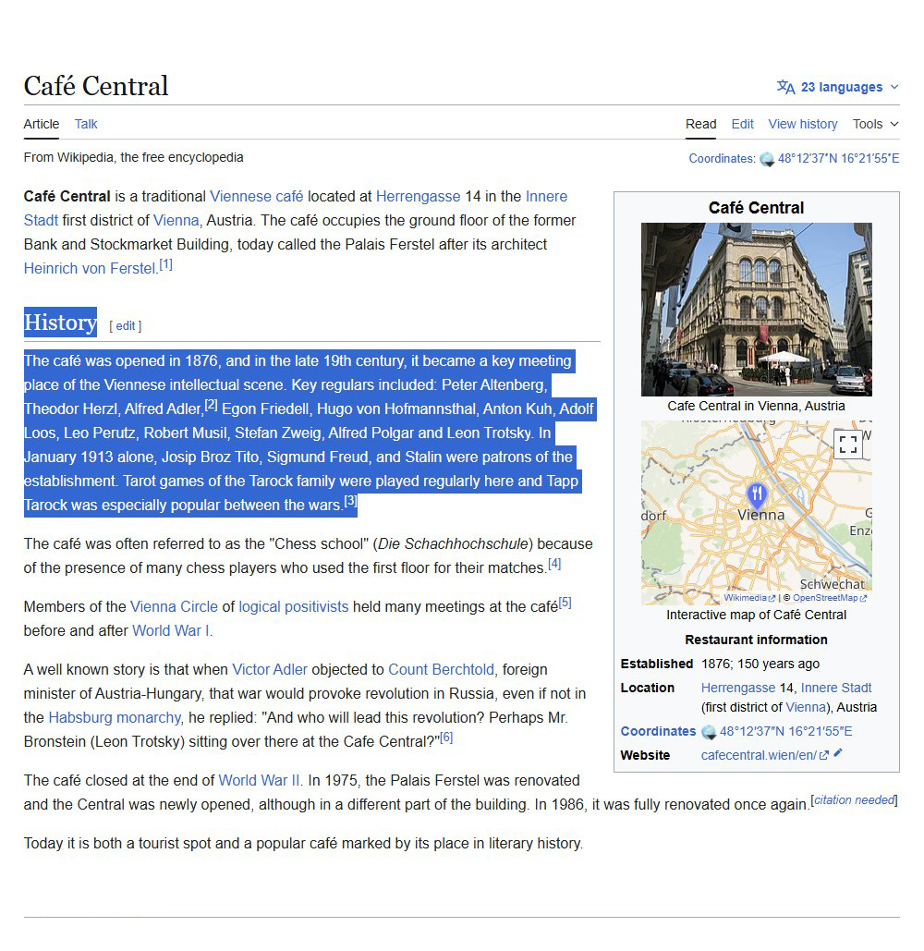
Task: Open the Edit tab
Action: 742,124
